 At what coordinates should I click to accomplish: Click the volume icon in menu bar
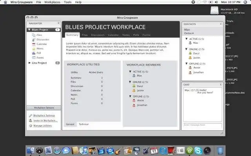[x=216, y=2]
